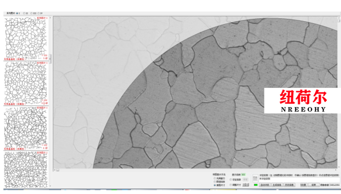The height and width of the screenshot is (194, 341).
Task: Open the third grain reference chart thumbnail
Action: (x=26, y=128)
